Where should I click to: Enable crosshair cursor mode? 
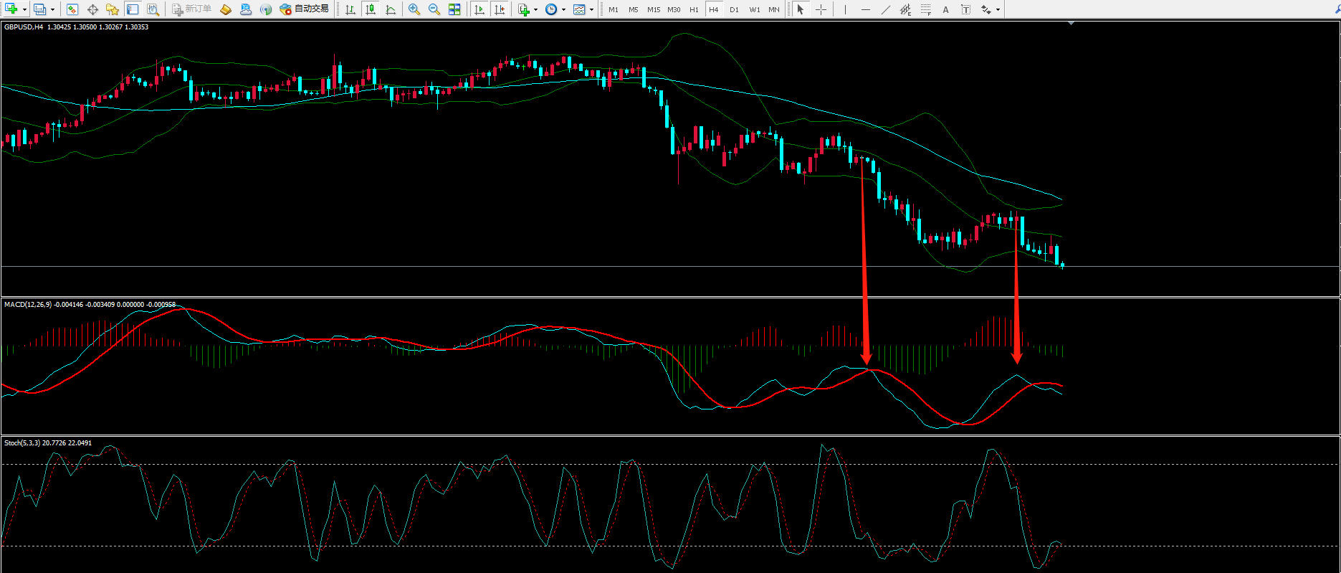821,9
